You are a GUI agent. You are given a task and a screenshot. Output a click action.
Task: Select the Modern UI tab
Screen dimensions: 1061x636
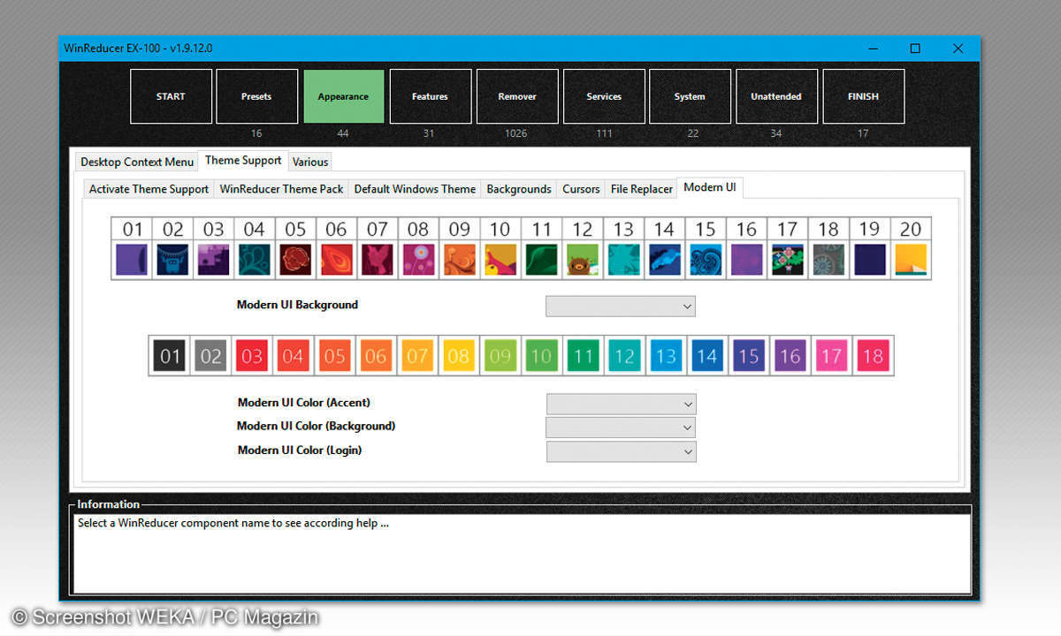point(710,187)
